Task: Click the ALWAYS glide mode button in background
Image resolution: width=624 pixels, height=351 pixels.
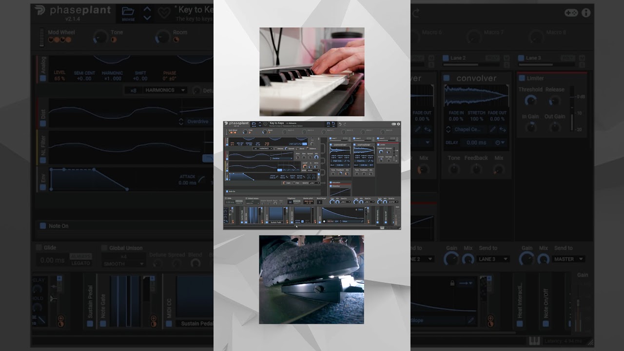Action: (x=80, y=256)
